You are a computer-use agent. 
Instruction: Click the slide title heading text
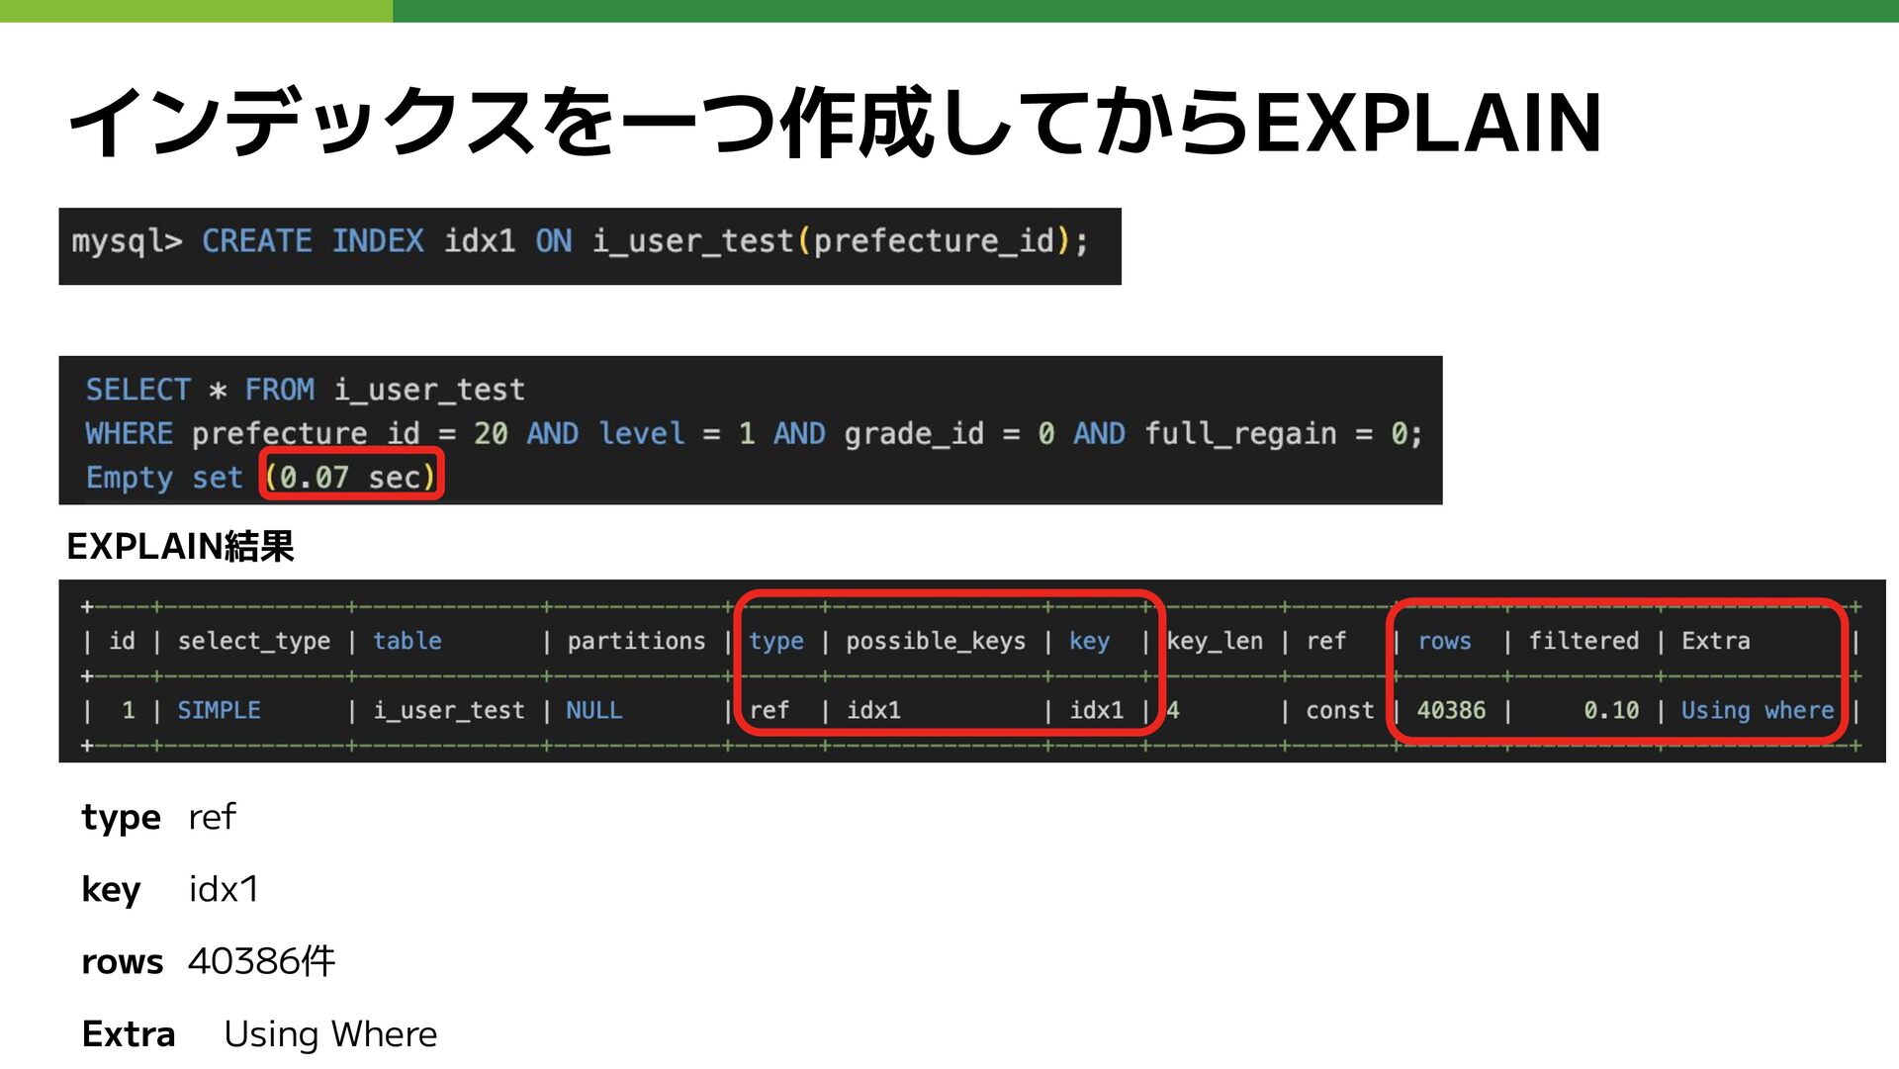[x=834, y=123]
